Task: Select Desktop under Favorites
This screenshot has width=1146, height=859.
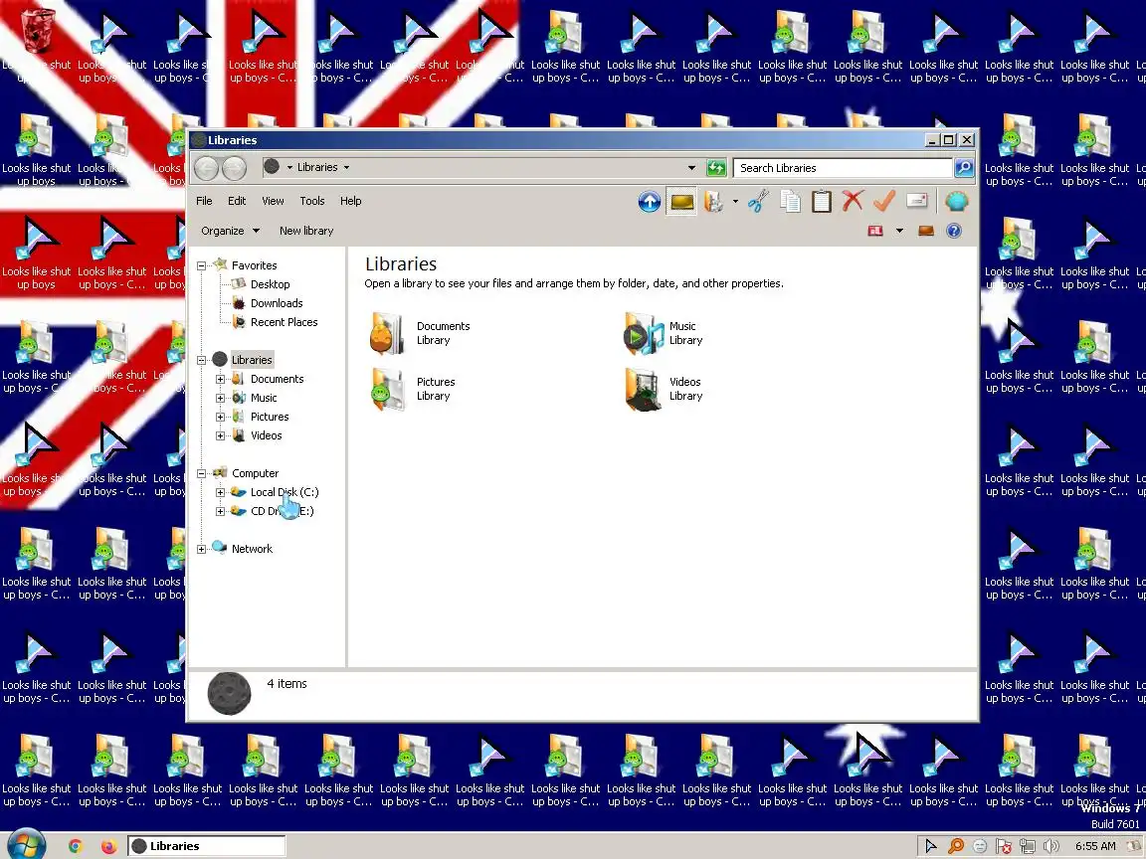Action: [x=270, y=284]
